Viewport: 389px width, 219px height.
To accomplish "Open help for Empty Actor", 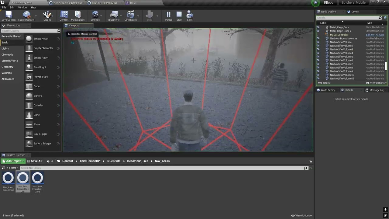I will tap(58, 39).
